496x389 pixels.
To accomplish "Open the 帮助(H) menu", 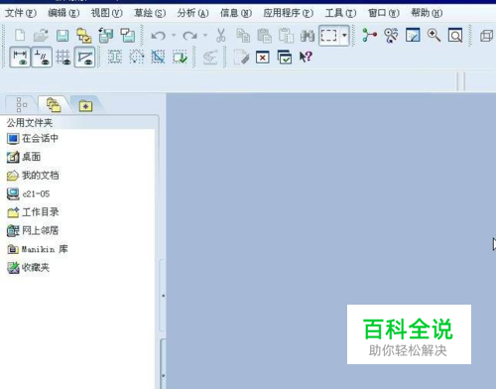I will coord(427,13).
